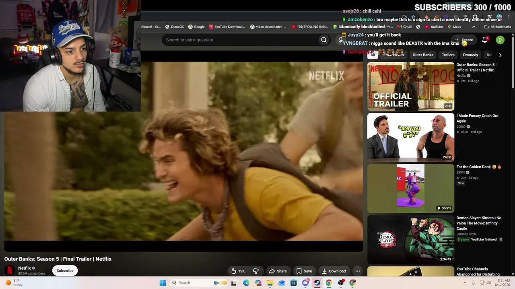Show more filter chips with right arrow
The width and height of the screenshot is (515, 289).
click(x=500, y=55)
